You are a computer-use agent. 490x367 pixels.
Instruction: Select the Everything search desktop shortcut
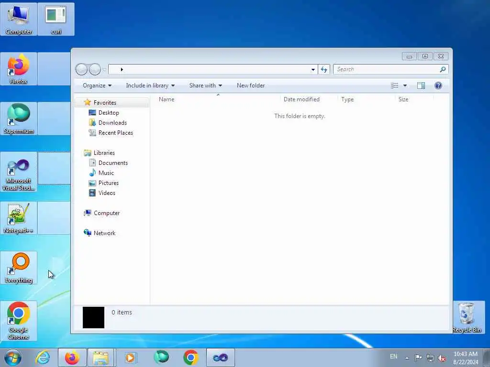coord(19,268)
